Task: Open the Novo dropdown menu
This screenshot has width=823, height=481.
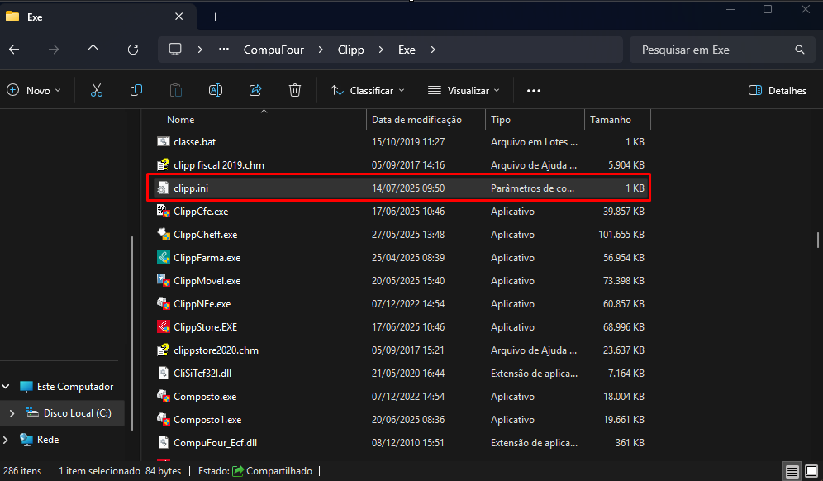Action: [x=35, y=90]
